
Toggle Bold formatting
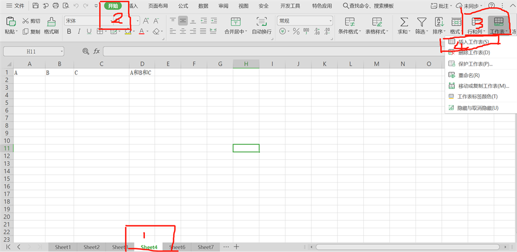(69, 32)
